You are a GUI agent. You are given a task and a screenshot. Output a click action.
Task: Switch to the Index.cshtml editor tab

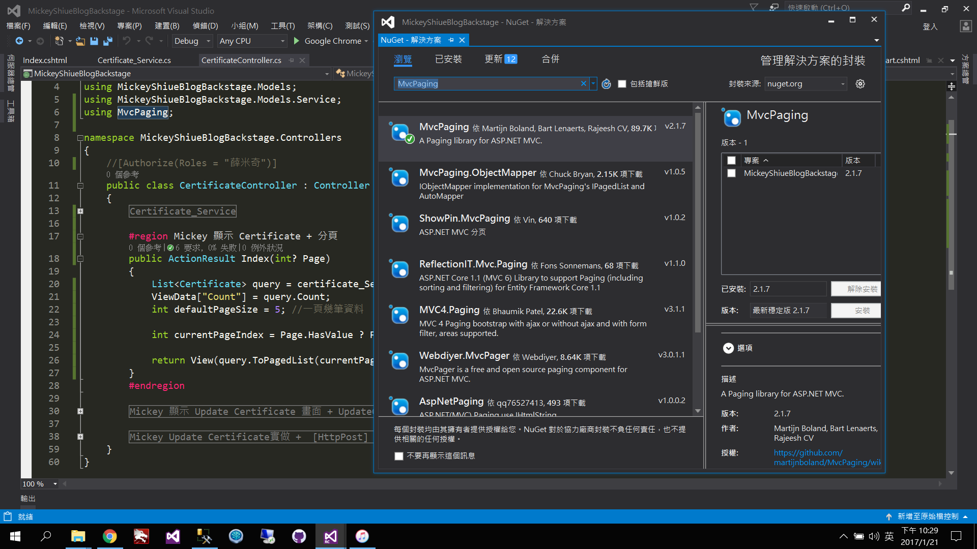(x=45, y=60)
